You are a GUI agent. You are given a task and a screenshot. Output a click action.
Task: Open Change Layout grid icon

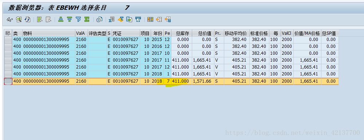150,20
